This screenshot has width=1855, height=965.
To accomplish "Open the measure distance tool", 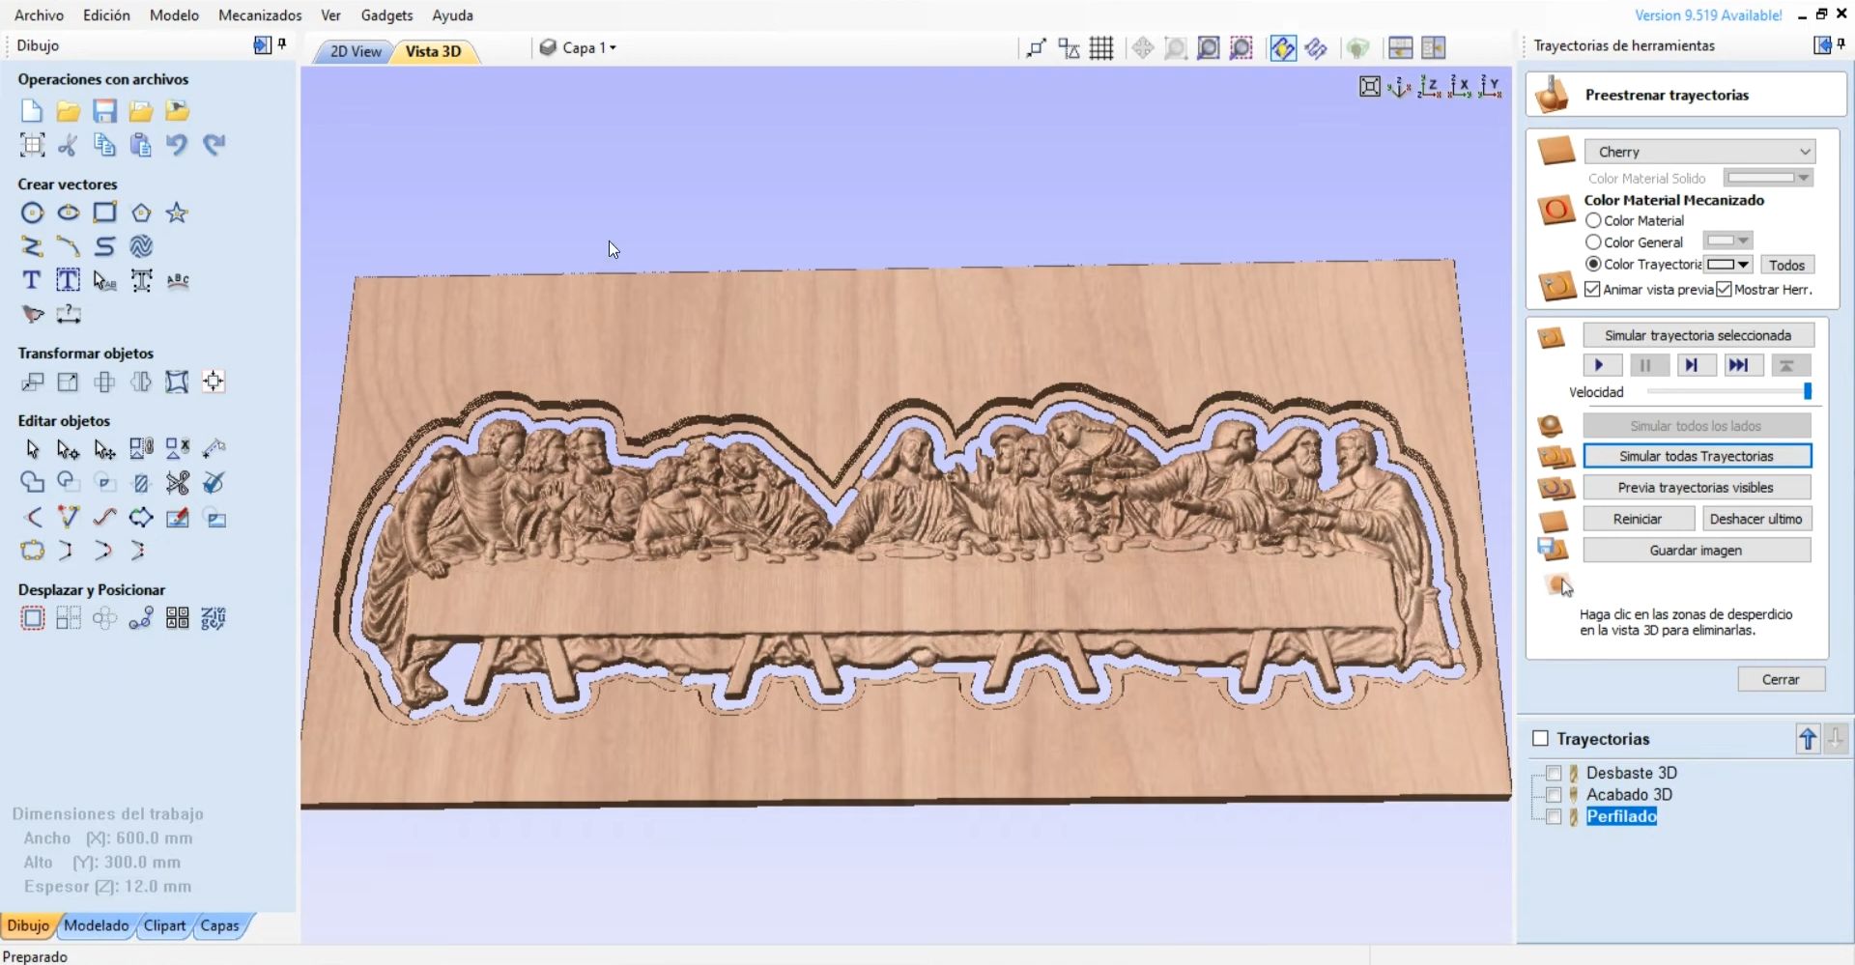I will click(69, 315).
